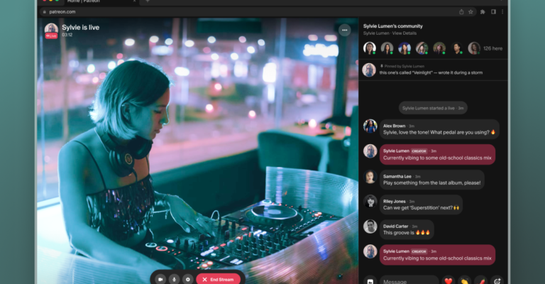545x284 pixels.
Task: Click the End Stream button
Action: click(x=219, y=279)
